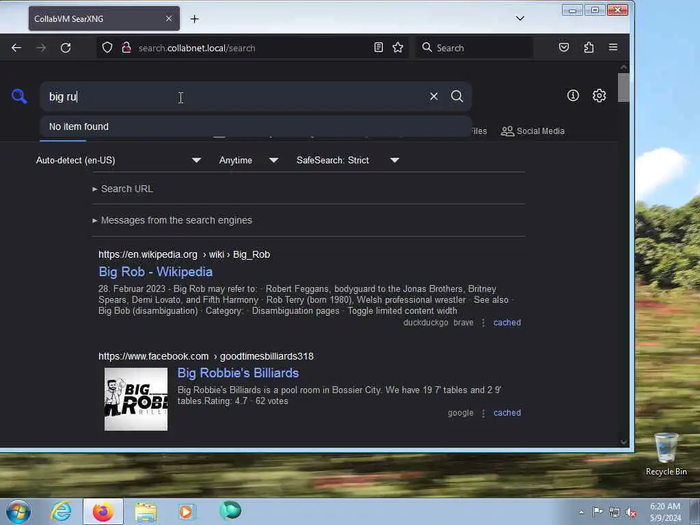Open Windows Media Player from taskbar
The image size is (700, 525).
tap(187, 511)
